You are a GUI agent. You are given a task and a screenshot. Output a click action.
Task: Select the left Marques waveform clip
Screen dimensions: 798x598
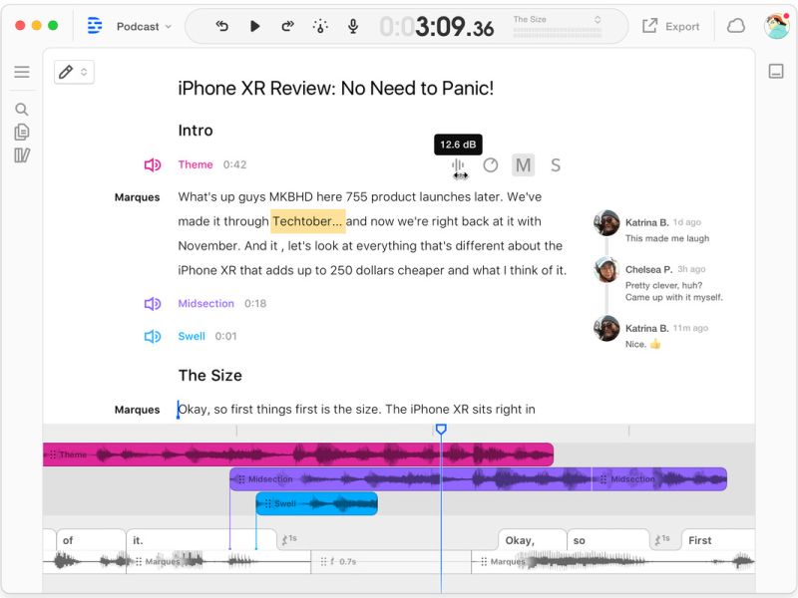pyautogui.click(x=218, y=561)
